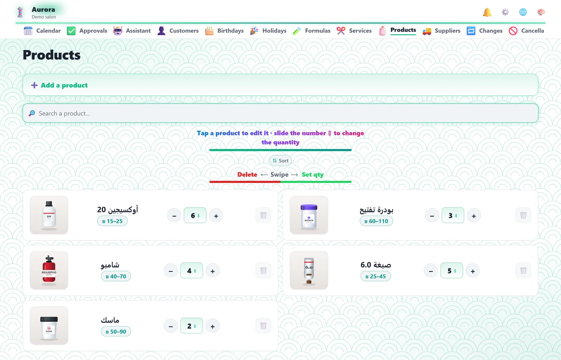
Task: Click quantity value 4 for شامبو
Action: click(x=191, y=271)
